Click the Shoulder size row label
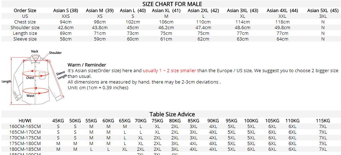This screenshot has width=341, height=155. (25, 27)
